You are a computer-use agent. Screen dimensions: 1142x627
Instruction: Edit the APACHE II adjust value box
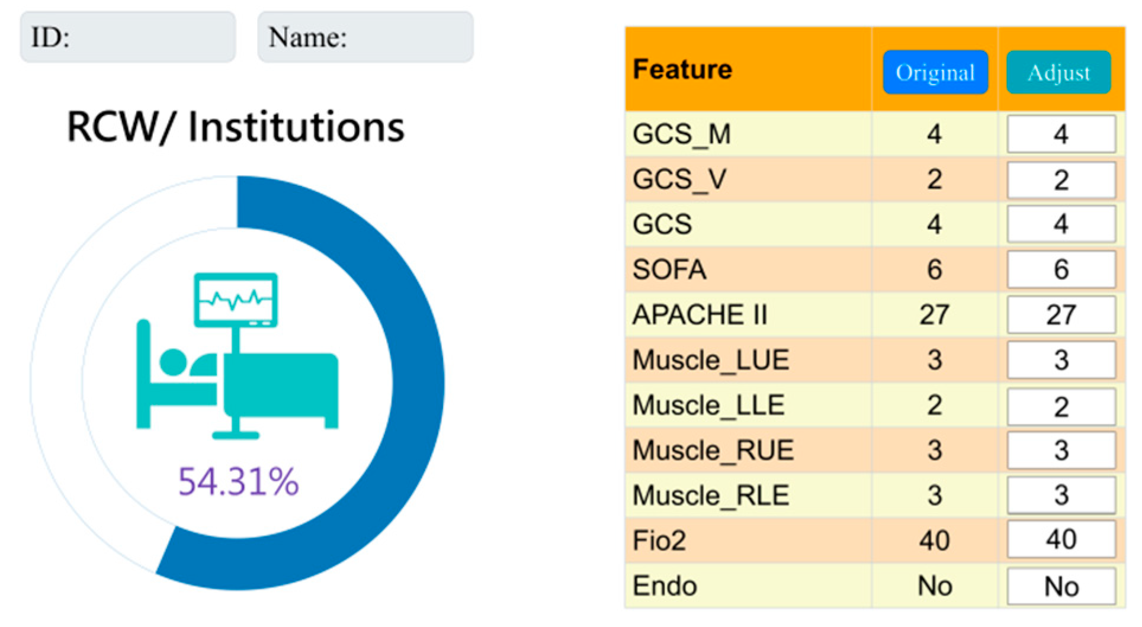(x=1061, y=315)
